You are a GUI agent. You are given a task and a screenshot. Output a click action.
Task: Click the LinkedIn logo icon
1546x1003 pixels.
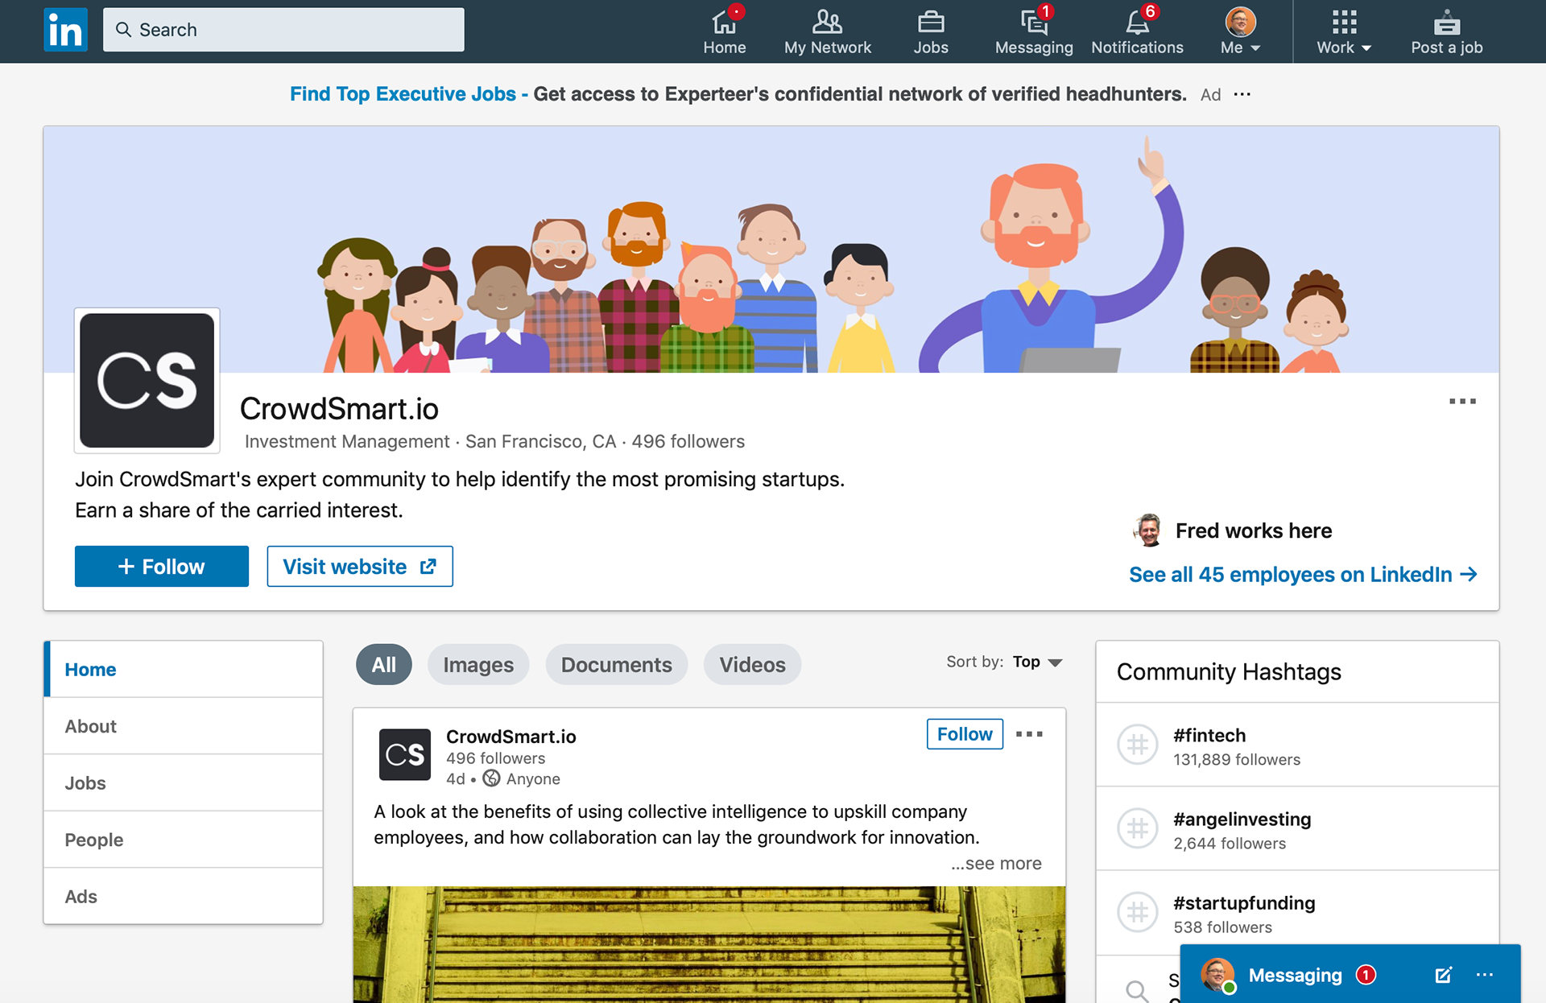point(65,31)
